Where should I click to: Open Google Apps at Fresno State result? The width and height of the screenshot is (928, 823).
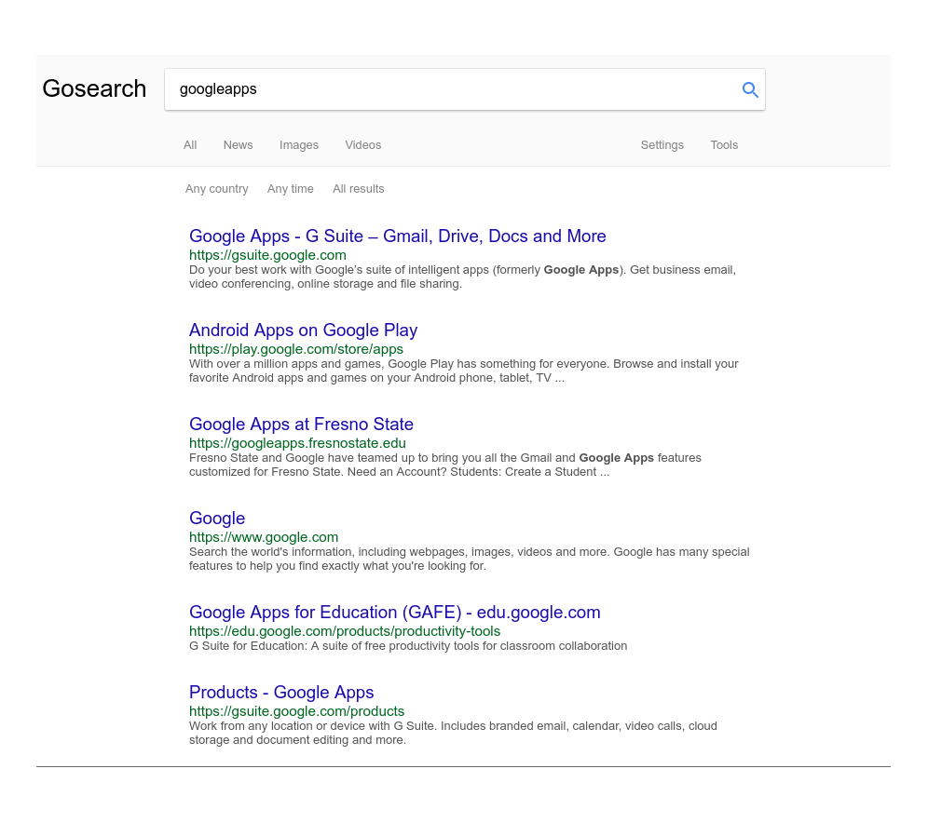301,424
